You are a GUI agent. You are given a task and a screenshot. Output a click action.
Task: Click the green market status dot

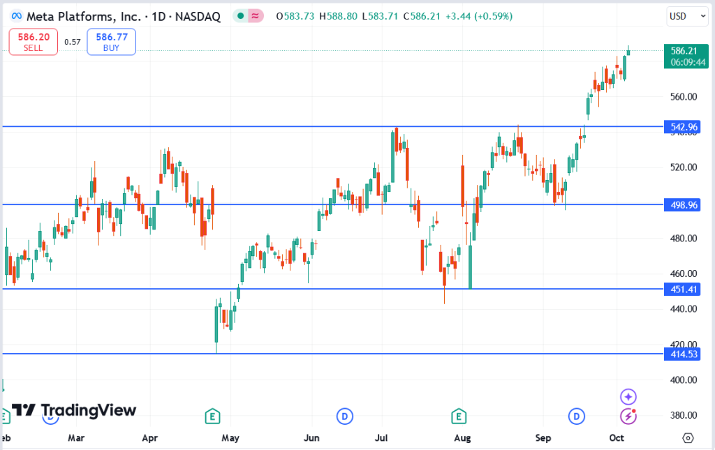[240, 16]
